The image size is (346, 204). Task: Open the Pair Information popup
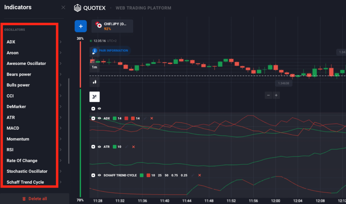[x=110, y=51]
